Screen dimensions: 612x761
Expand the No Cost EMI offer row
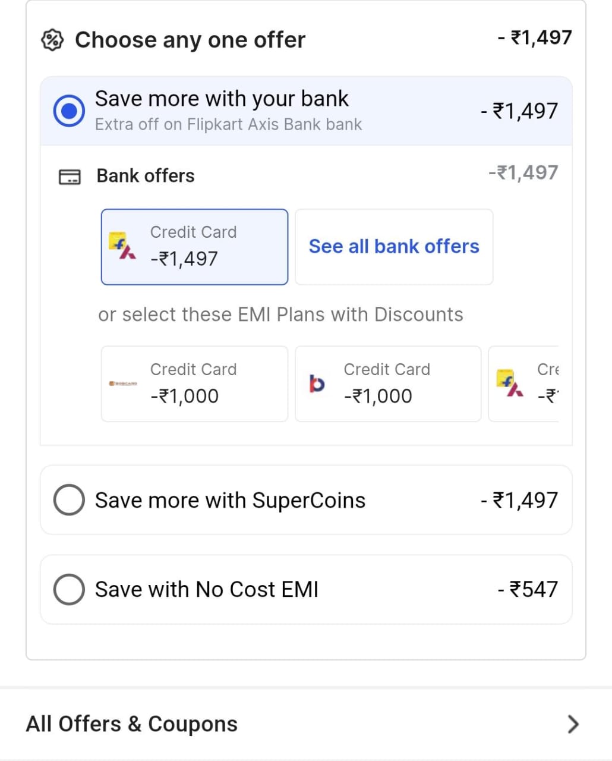coord(306,589)
